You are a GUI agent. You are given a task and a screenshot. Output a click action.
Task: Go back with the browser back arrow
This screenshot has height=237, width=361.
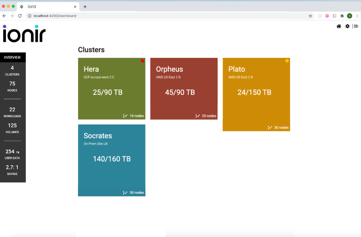coord(4,16)
